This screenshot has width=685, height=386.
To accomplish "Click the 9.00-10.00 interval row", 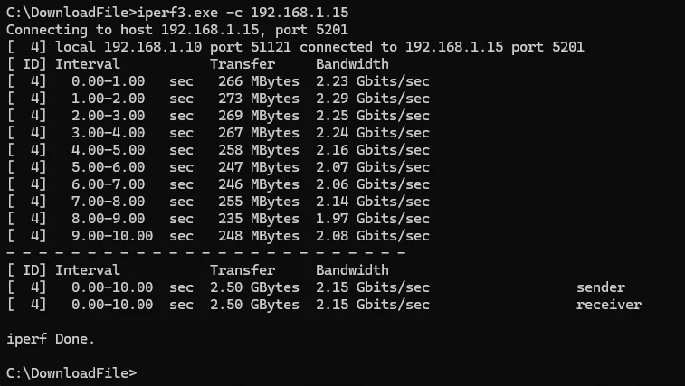I will (x=218, y=236).
